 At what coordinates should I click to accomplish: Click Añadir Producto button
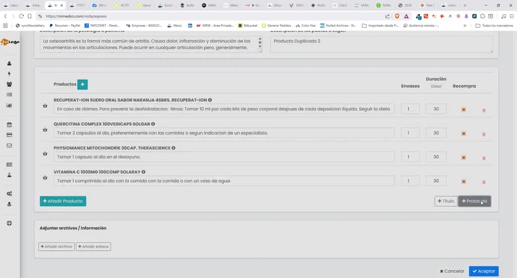[x=63, y=201]
